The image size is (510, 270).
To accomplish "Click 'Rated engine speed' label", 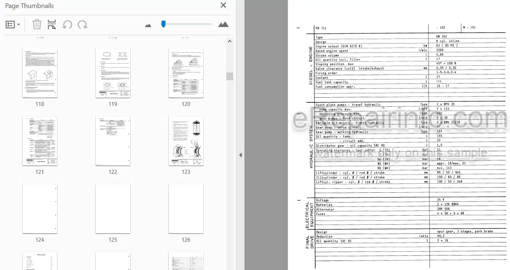I will pos(332,51).
